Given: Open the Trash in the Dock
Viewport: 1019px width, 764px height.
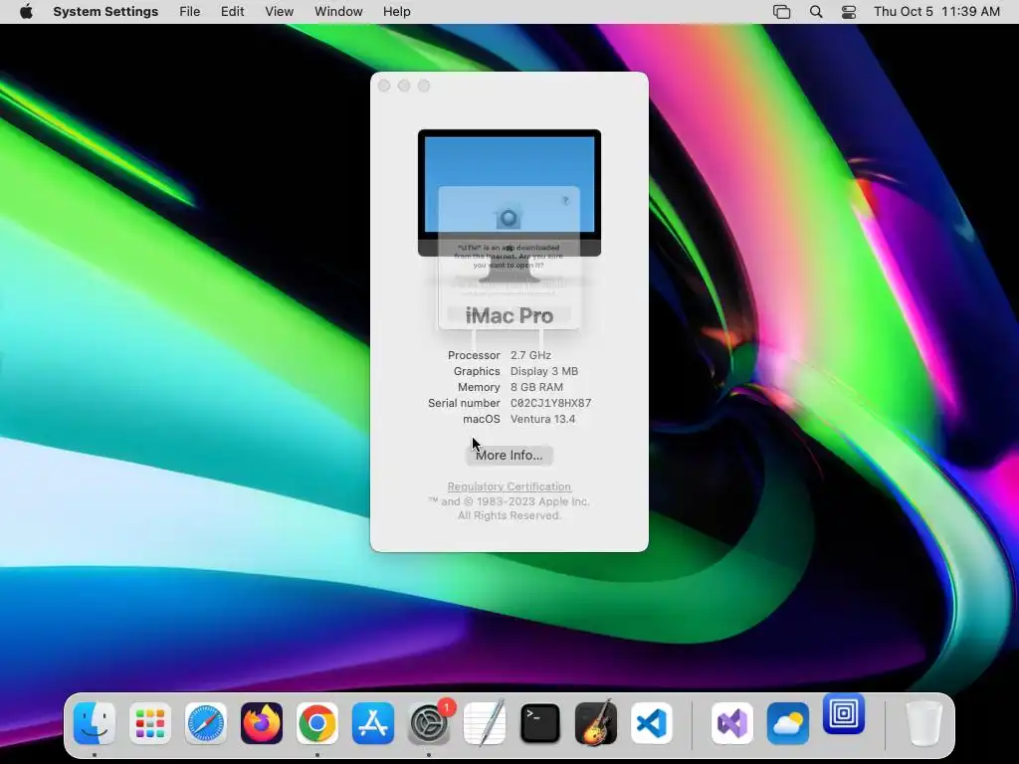Looking at the screenshot, I should (923, 723).
